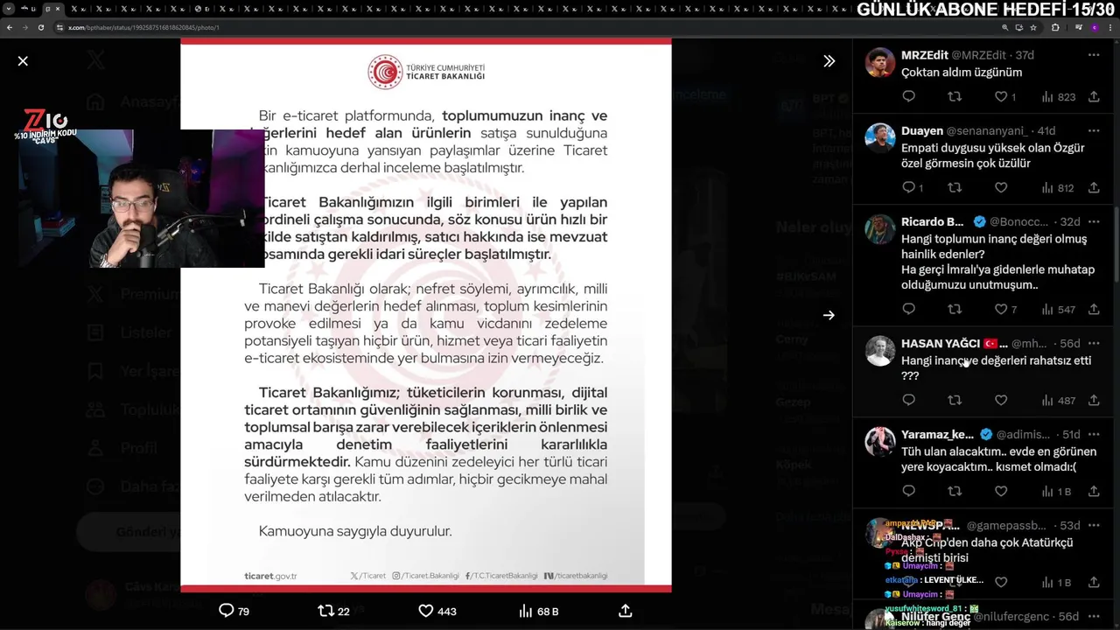
Task: Reply to the main post (79 comments)
Action: (234, 611)
